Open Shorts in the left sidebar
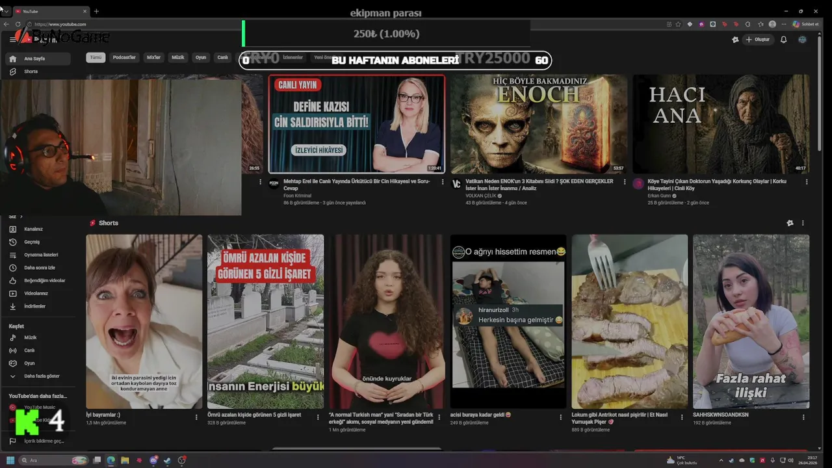 [x=38, y=71]
